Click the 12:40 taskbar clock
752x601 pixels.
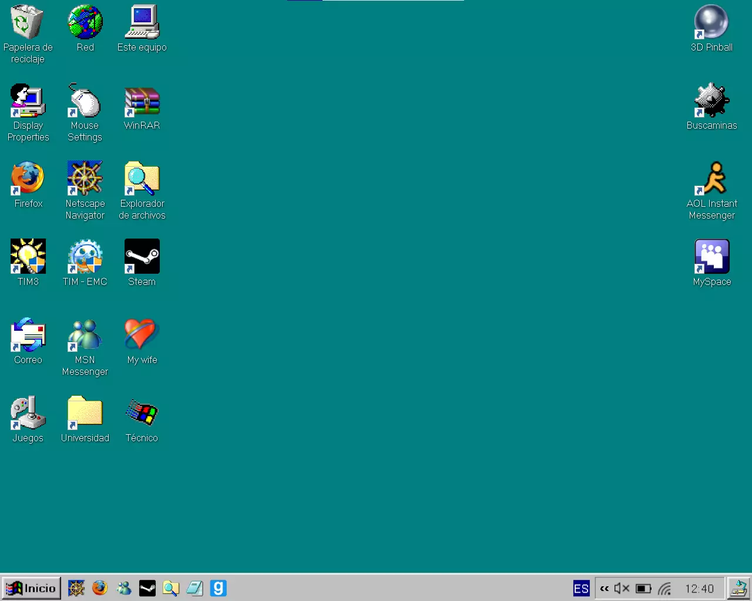coord(699,589)
